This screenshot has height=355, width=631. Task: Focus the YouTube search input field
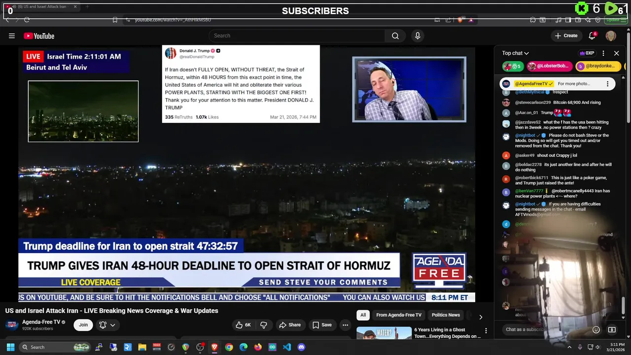pos(297,35)
